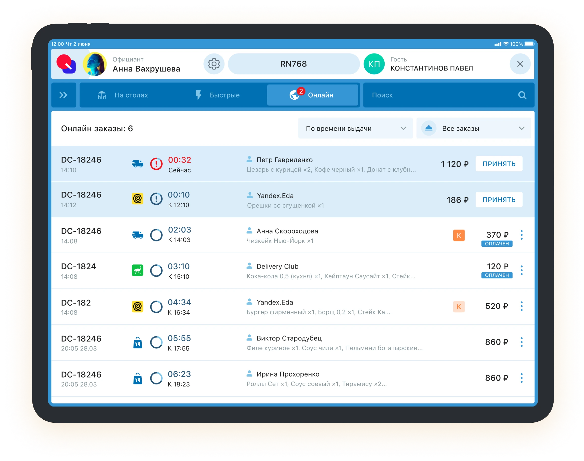Open three-dot menu for 370 ₽ order
The height and width of the screenshot is (461, 584).
(521, 235)
